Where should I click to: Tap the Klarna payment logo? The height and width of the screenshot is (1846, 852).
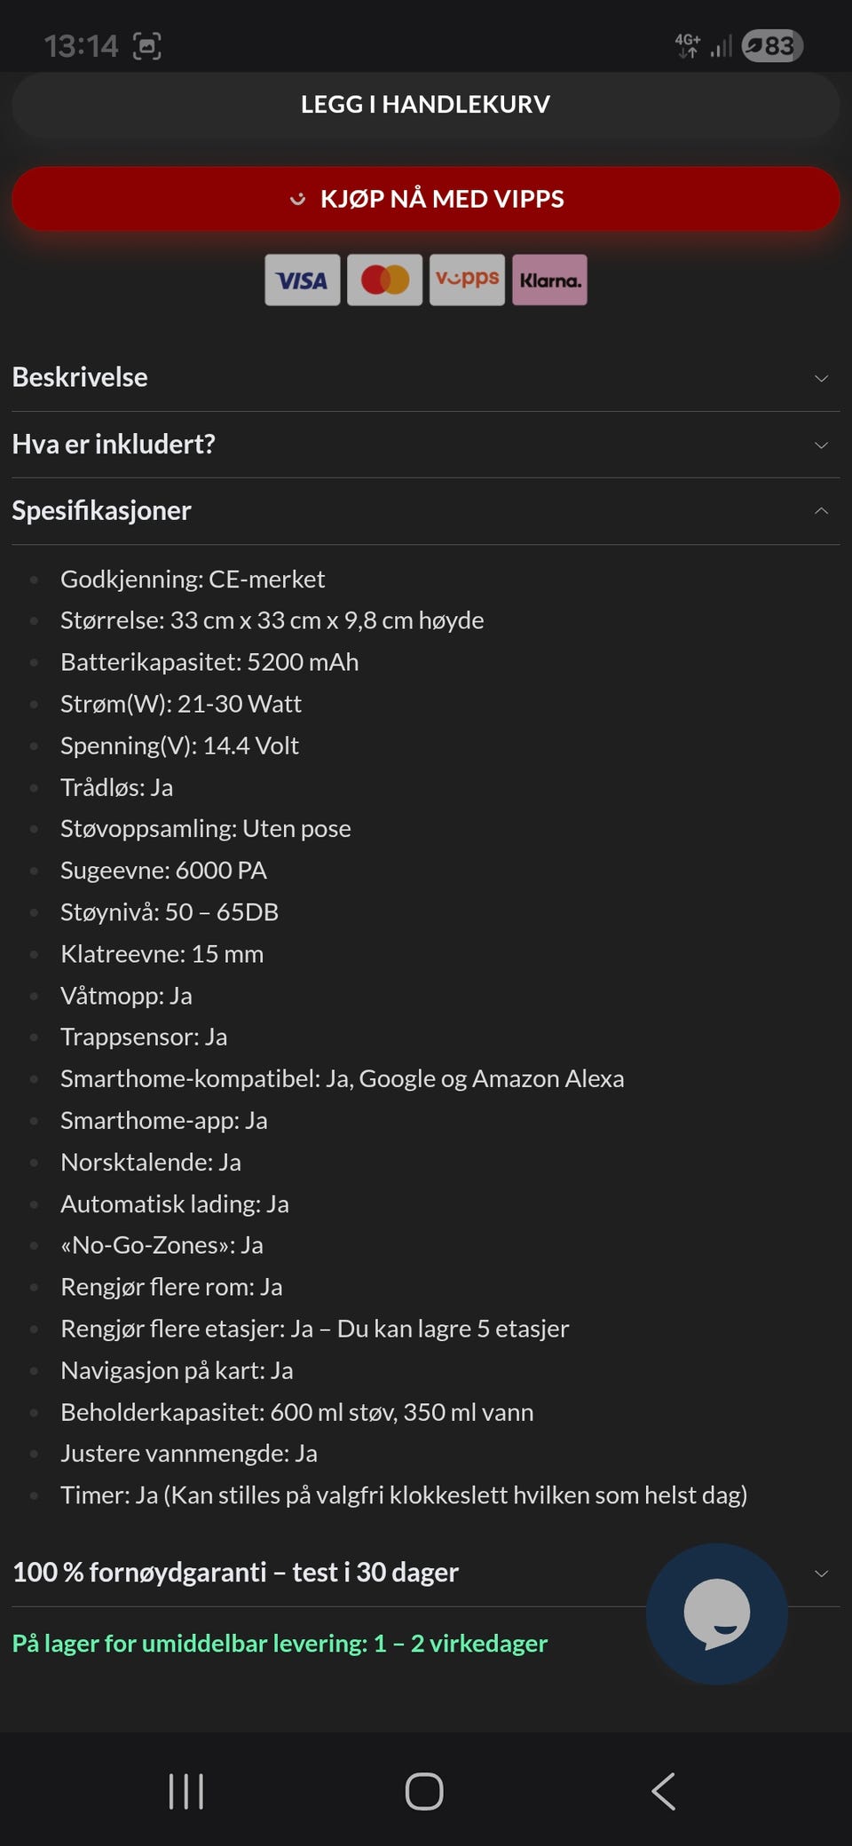(549, 280)
